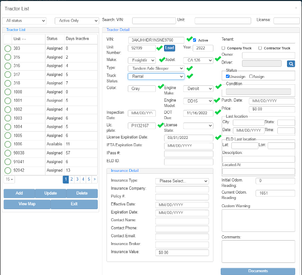302x275 pixels.
Task: Go to page 4 of tractor list
Action: tap(83, 179)
